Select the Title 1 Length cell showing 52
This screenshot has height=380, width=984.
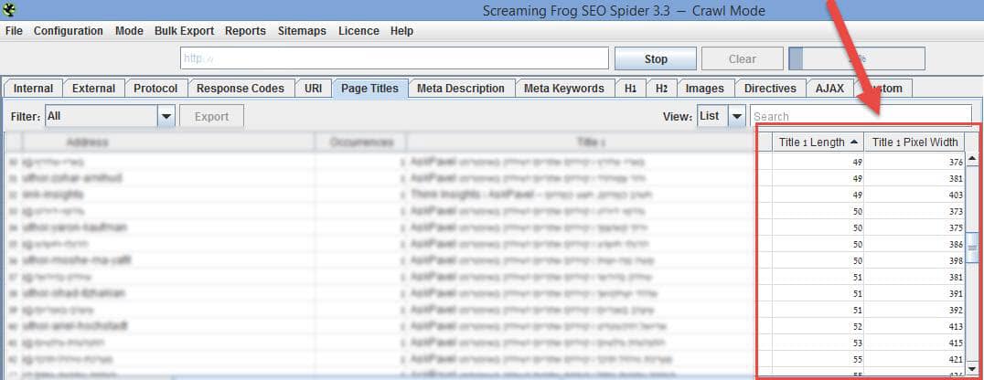[x=818, y=326]
